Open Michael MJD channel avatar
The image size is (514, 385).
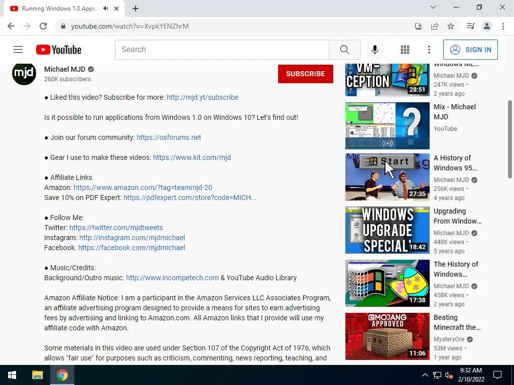(x=24, y=73)
